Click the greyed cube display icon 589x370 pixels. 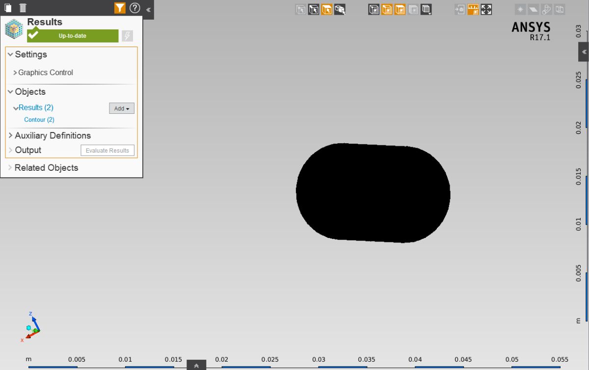[x=413, y=9]
